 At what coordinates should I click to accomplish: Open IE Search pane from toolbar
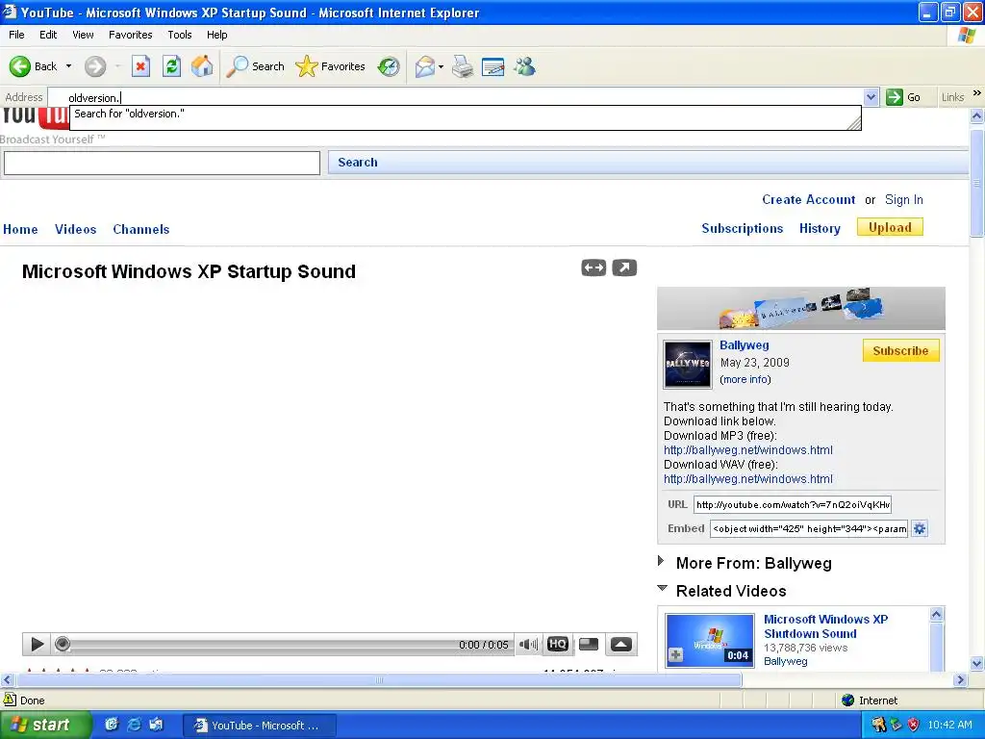[x=255, y=66]
